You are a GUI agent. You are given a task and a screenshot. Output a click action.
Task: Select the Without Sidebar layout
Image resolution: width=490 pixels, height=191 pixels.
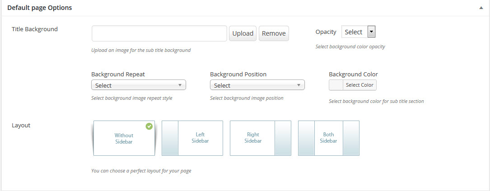124,138
